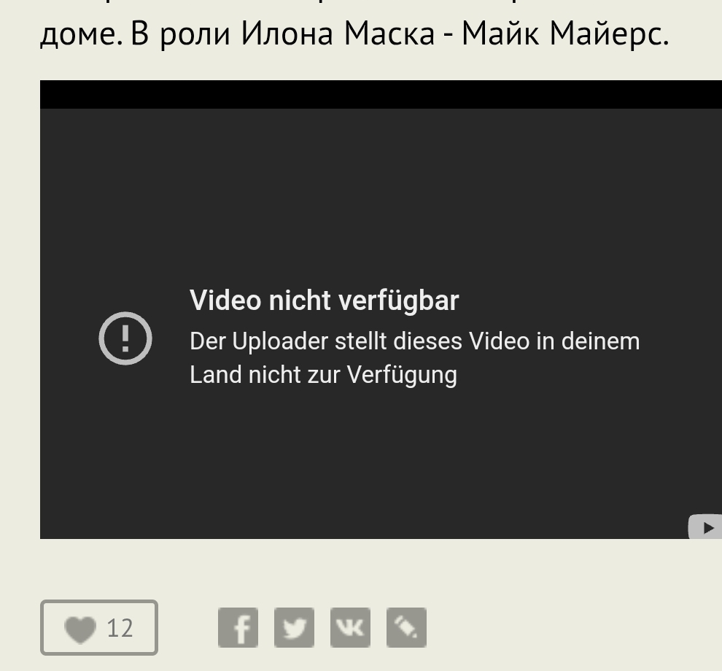Share the post on Facebook
The width and height of the screenshot is (722, 671).
(238, 627)
